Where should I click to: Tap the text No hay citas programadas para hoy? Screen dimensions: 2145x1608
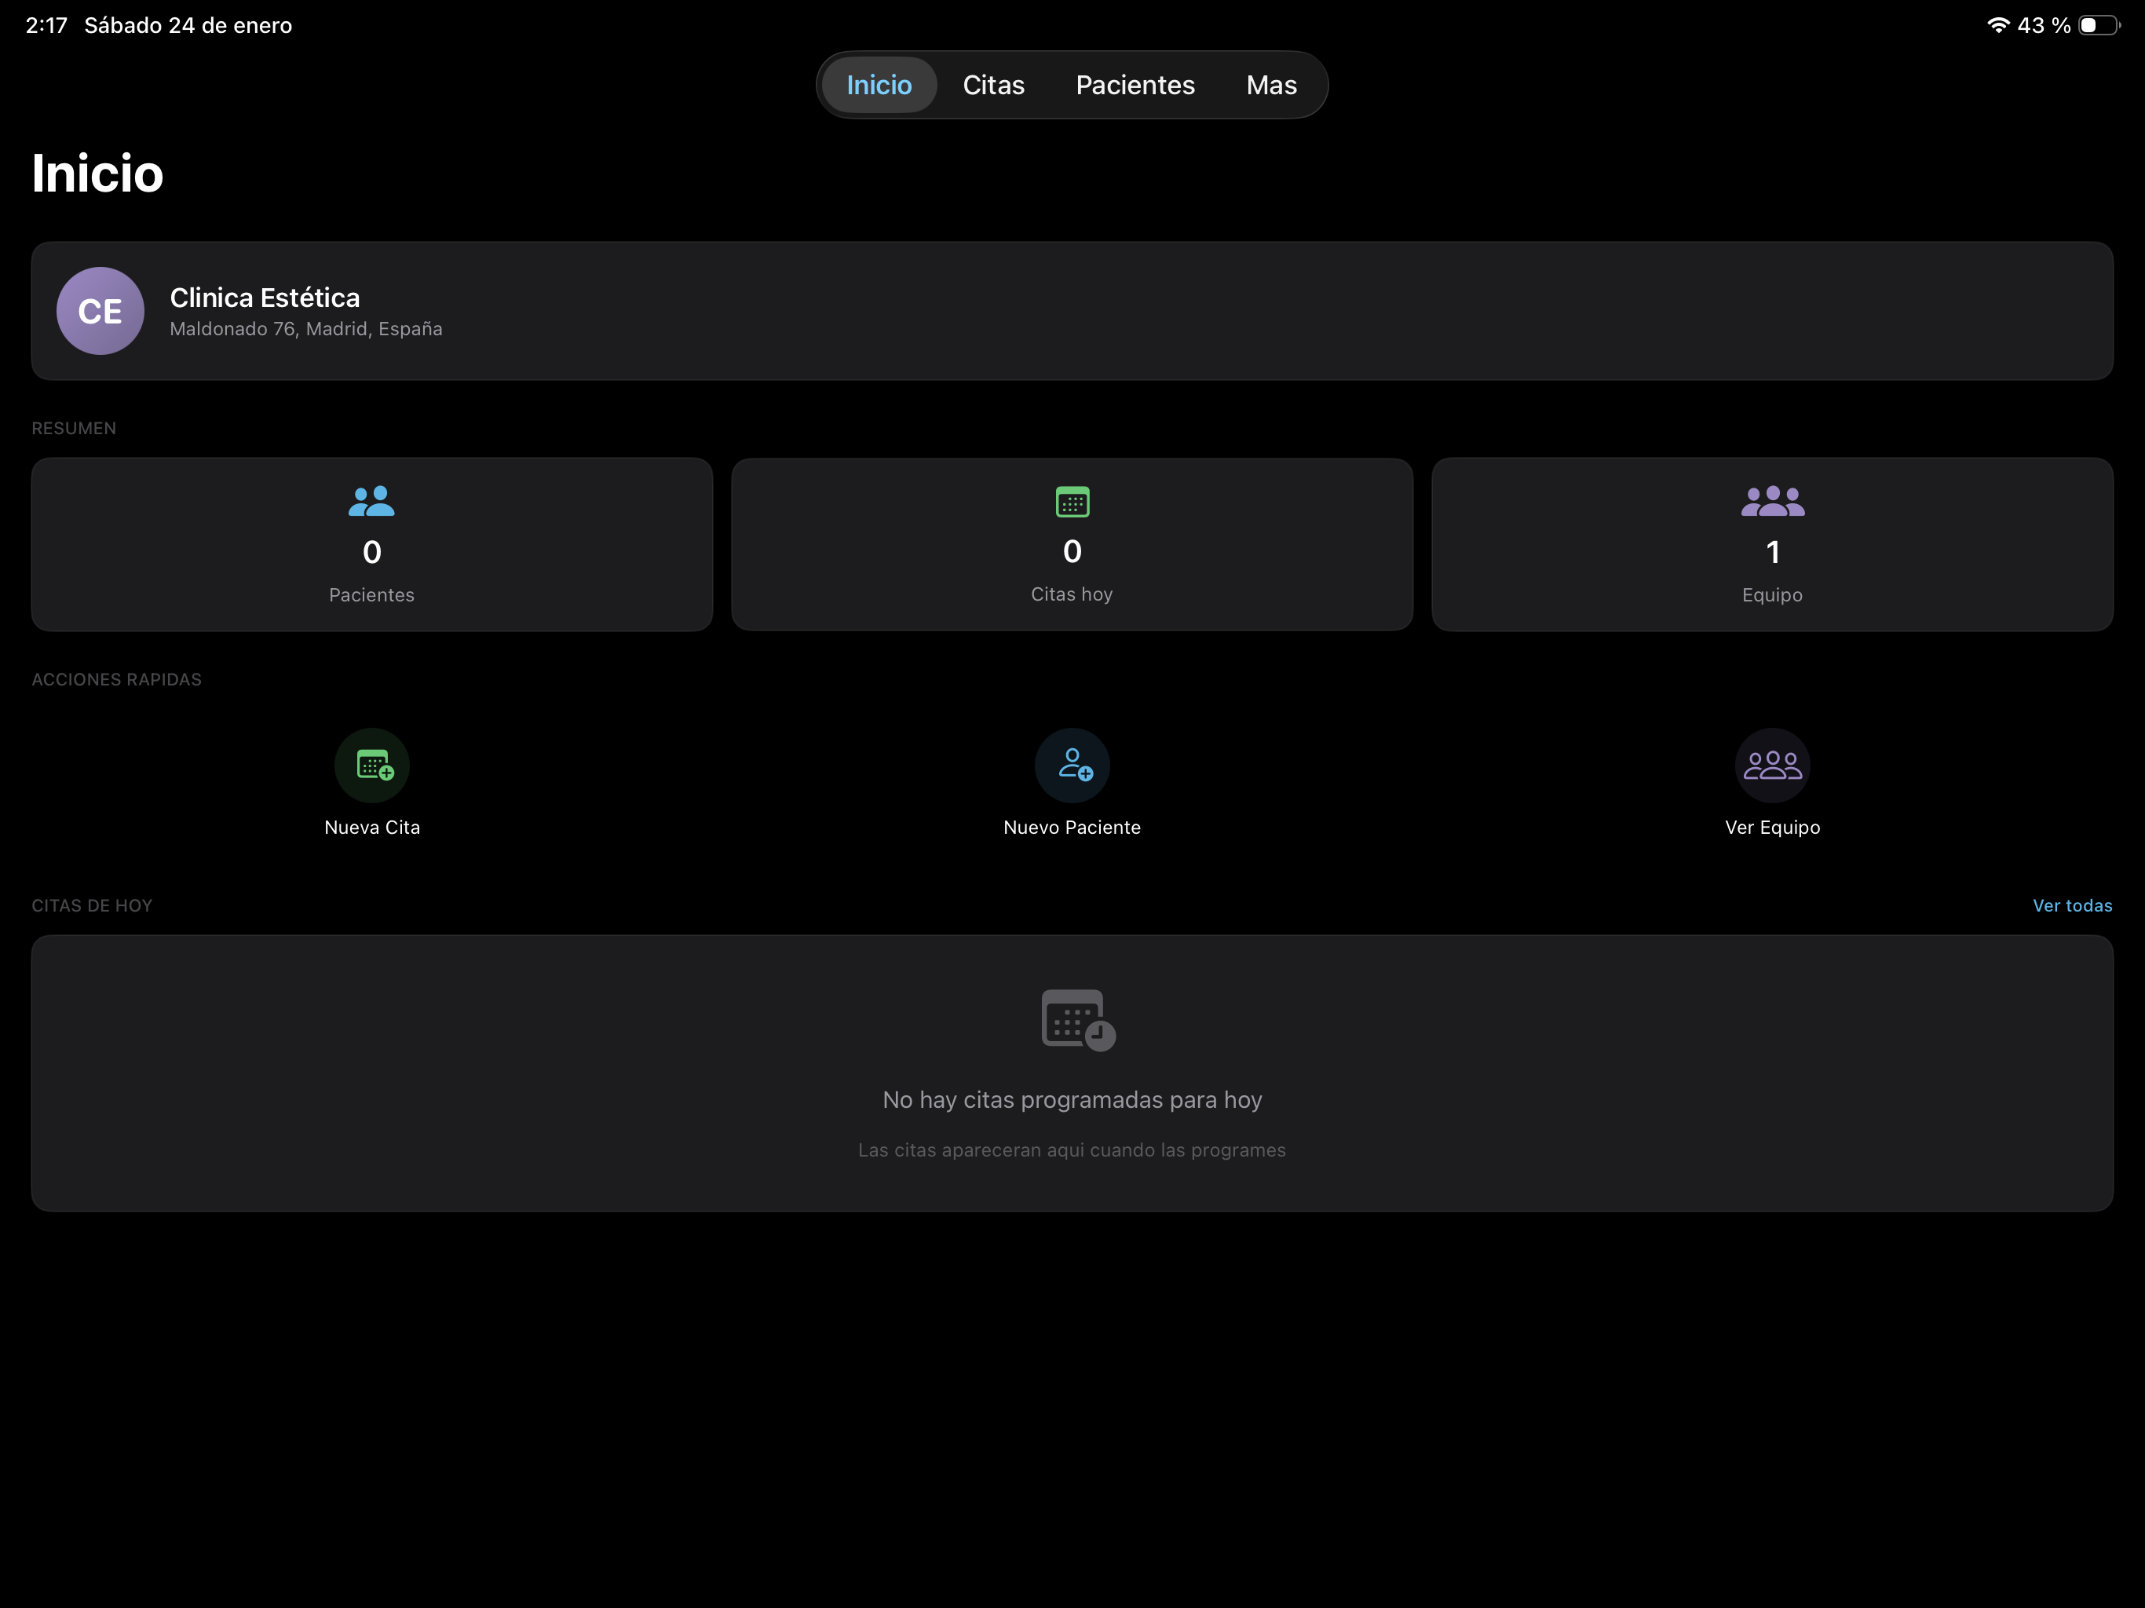1072,1100
